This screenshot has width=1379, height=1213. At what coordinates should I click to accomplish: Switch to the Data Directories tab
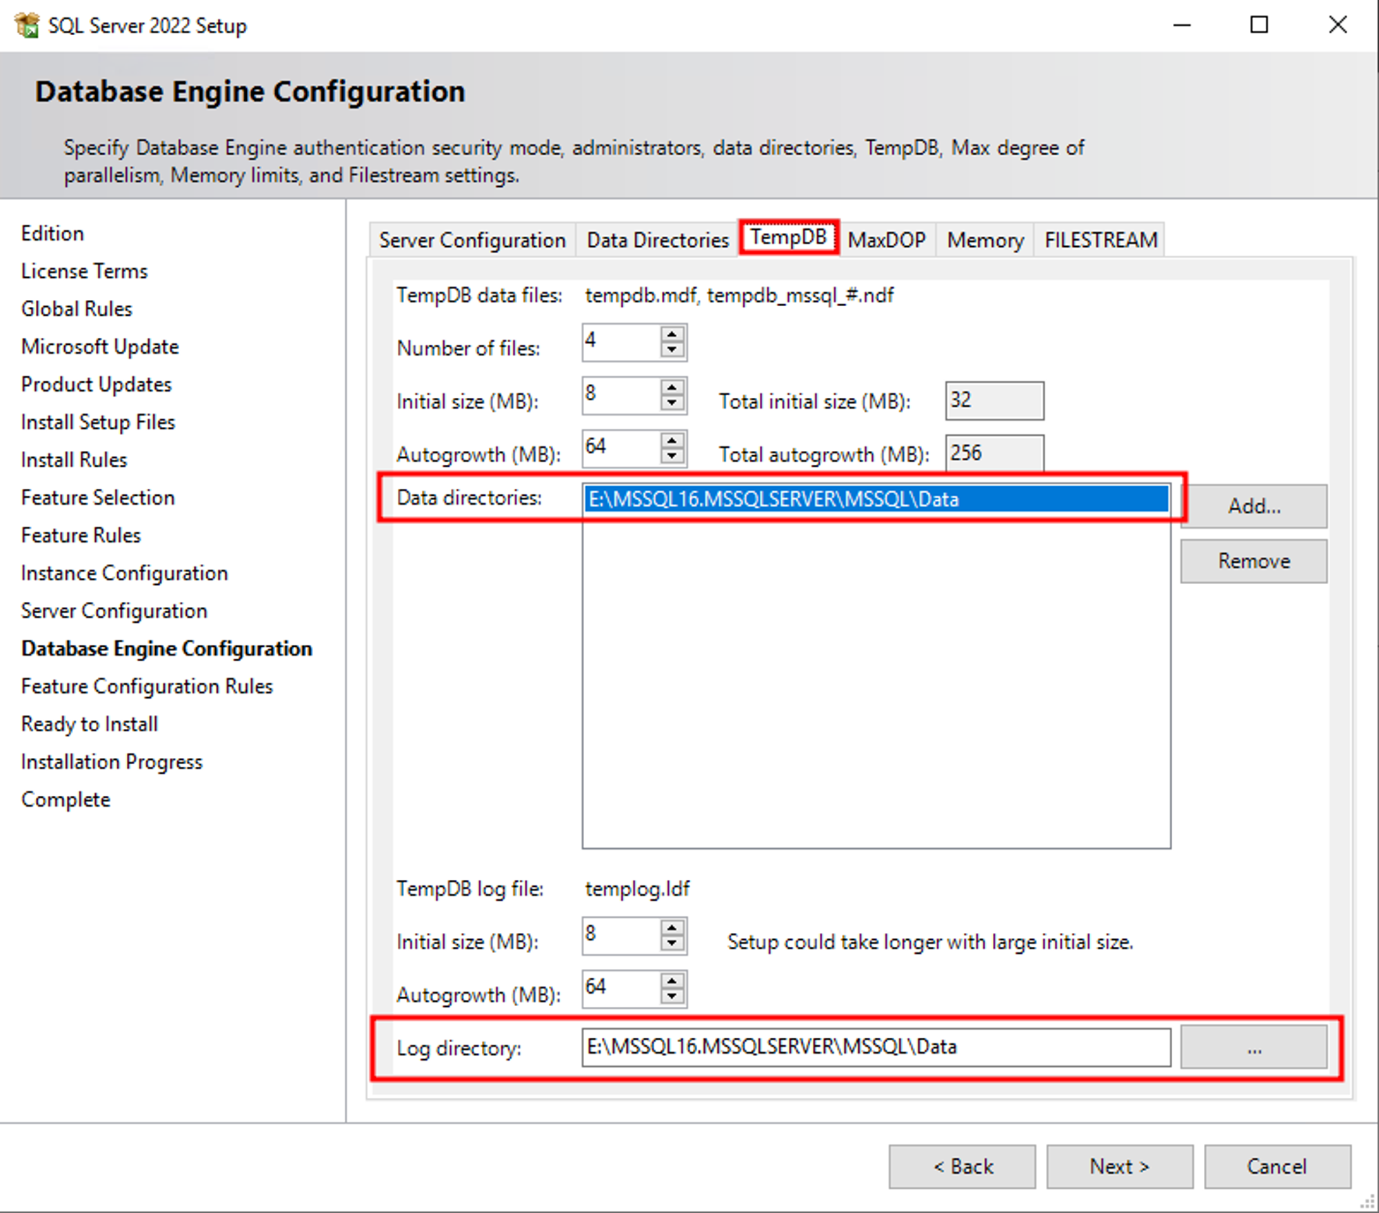657,240
